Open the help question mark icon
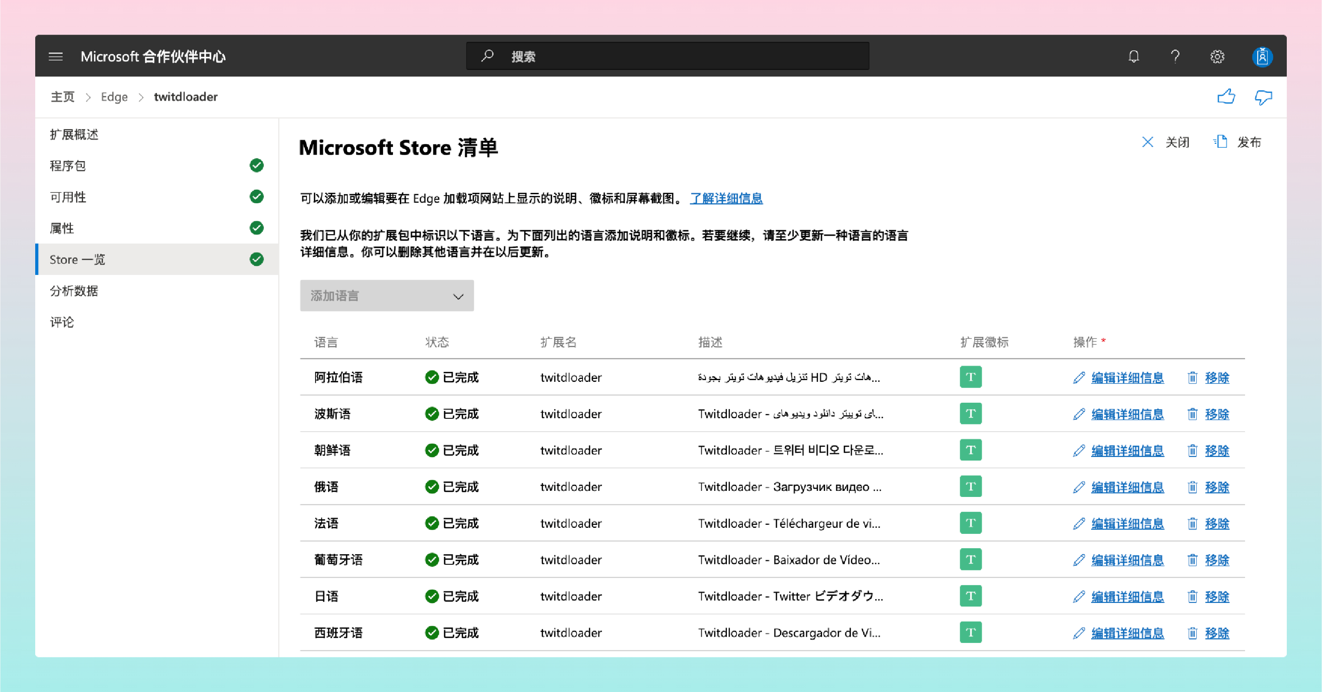Image resolution: width=1322 pixels, height=692 pixels. coord(1175,56)
